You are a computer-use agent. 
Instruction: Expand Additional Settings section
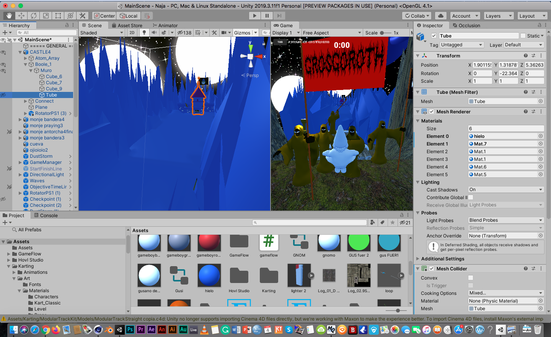coord(418,258)
